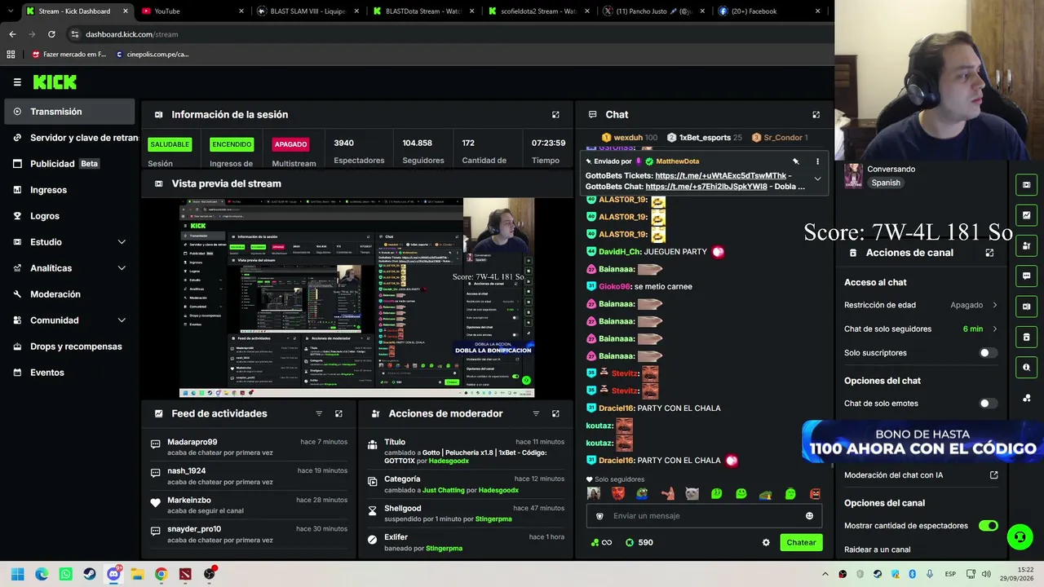Click Raidear a un canal

click(x=877, y=549)
